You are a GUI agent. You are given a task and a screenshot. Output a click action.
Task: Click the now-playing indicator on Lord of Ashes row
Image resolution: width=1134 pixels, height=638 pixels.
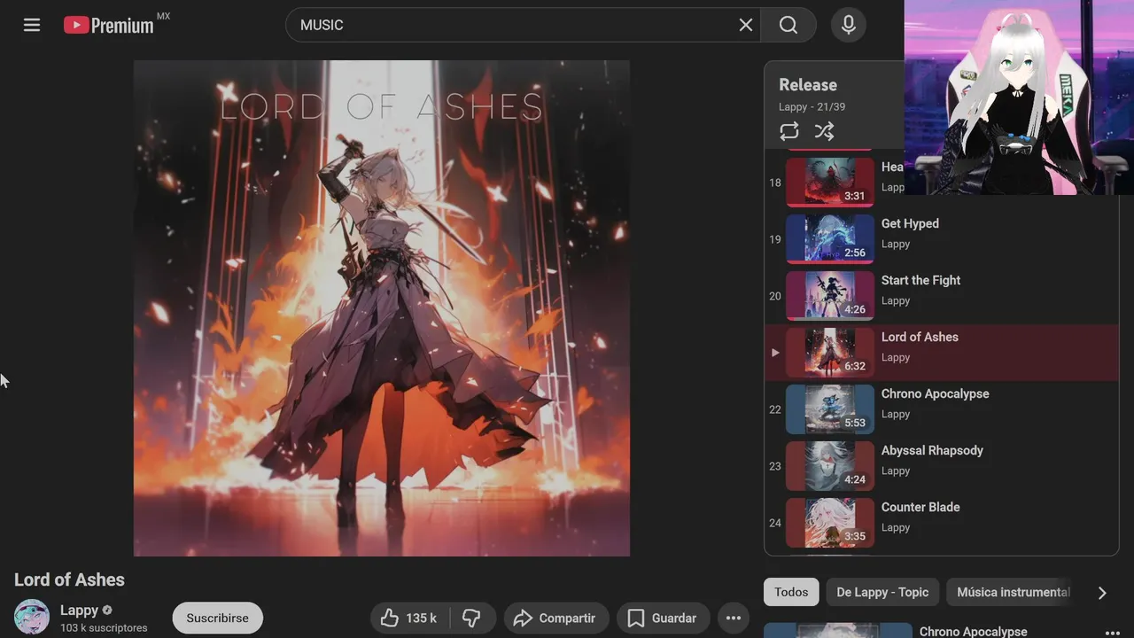[x=775, y=353]
